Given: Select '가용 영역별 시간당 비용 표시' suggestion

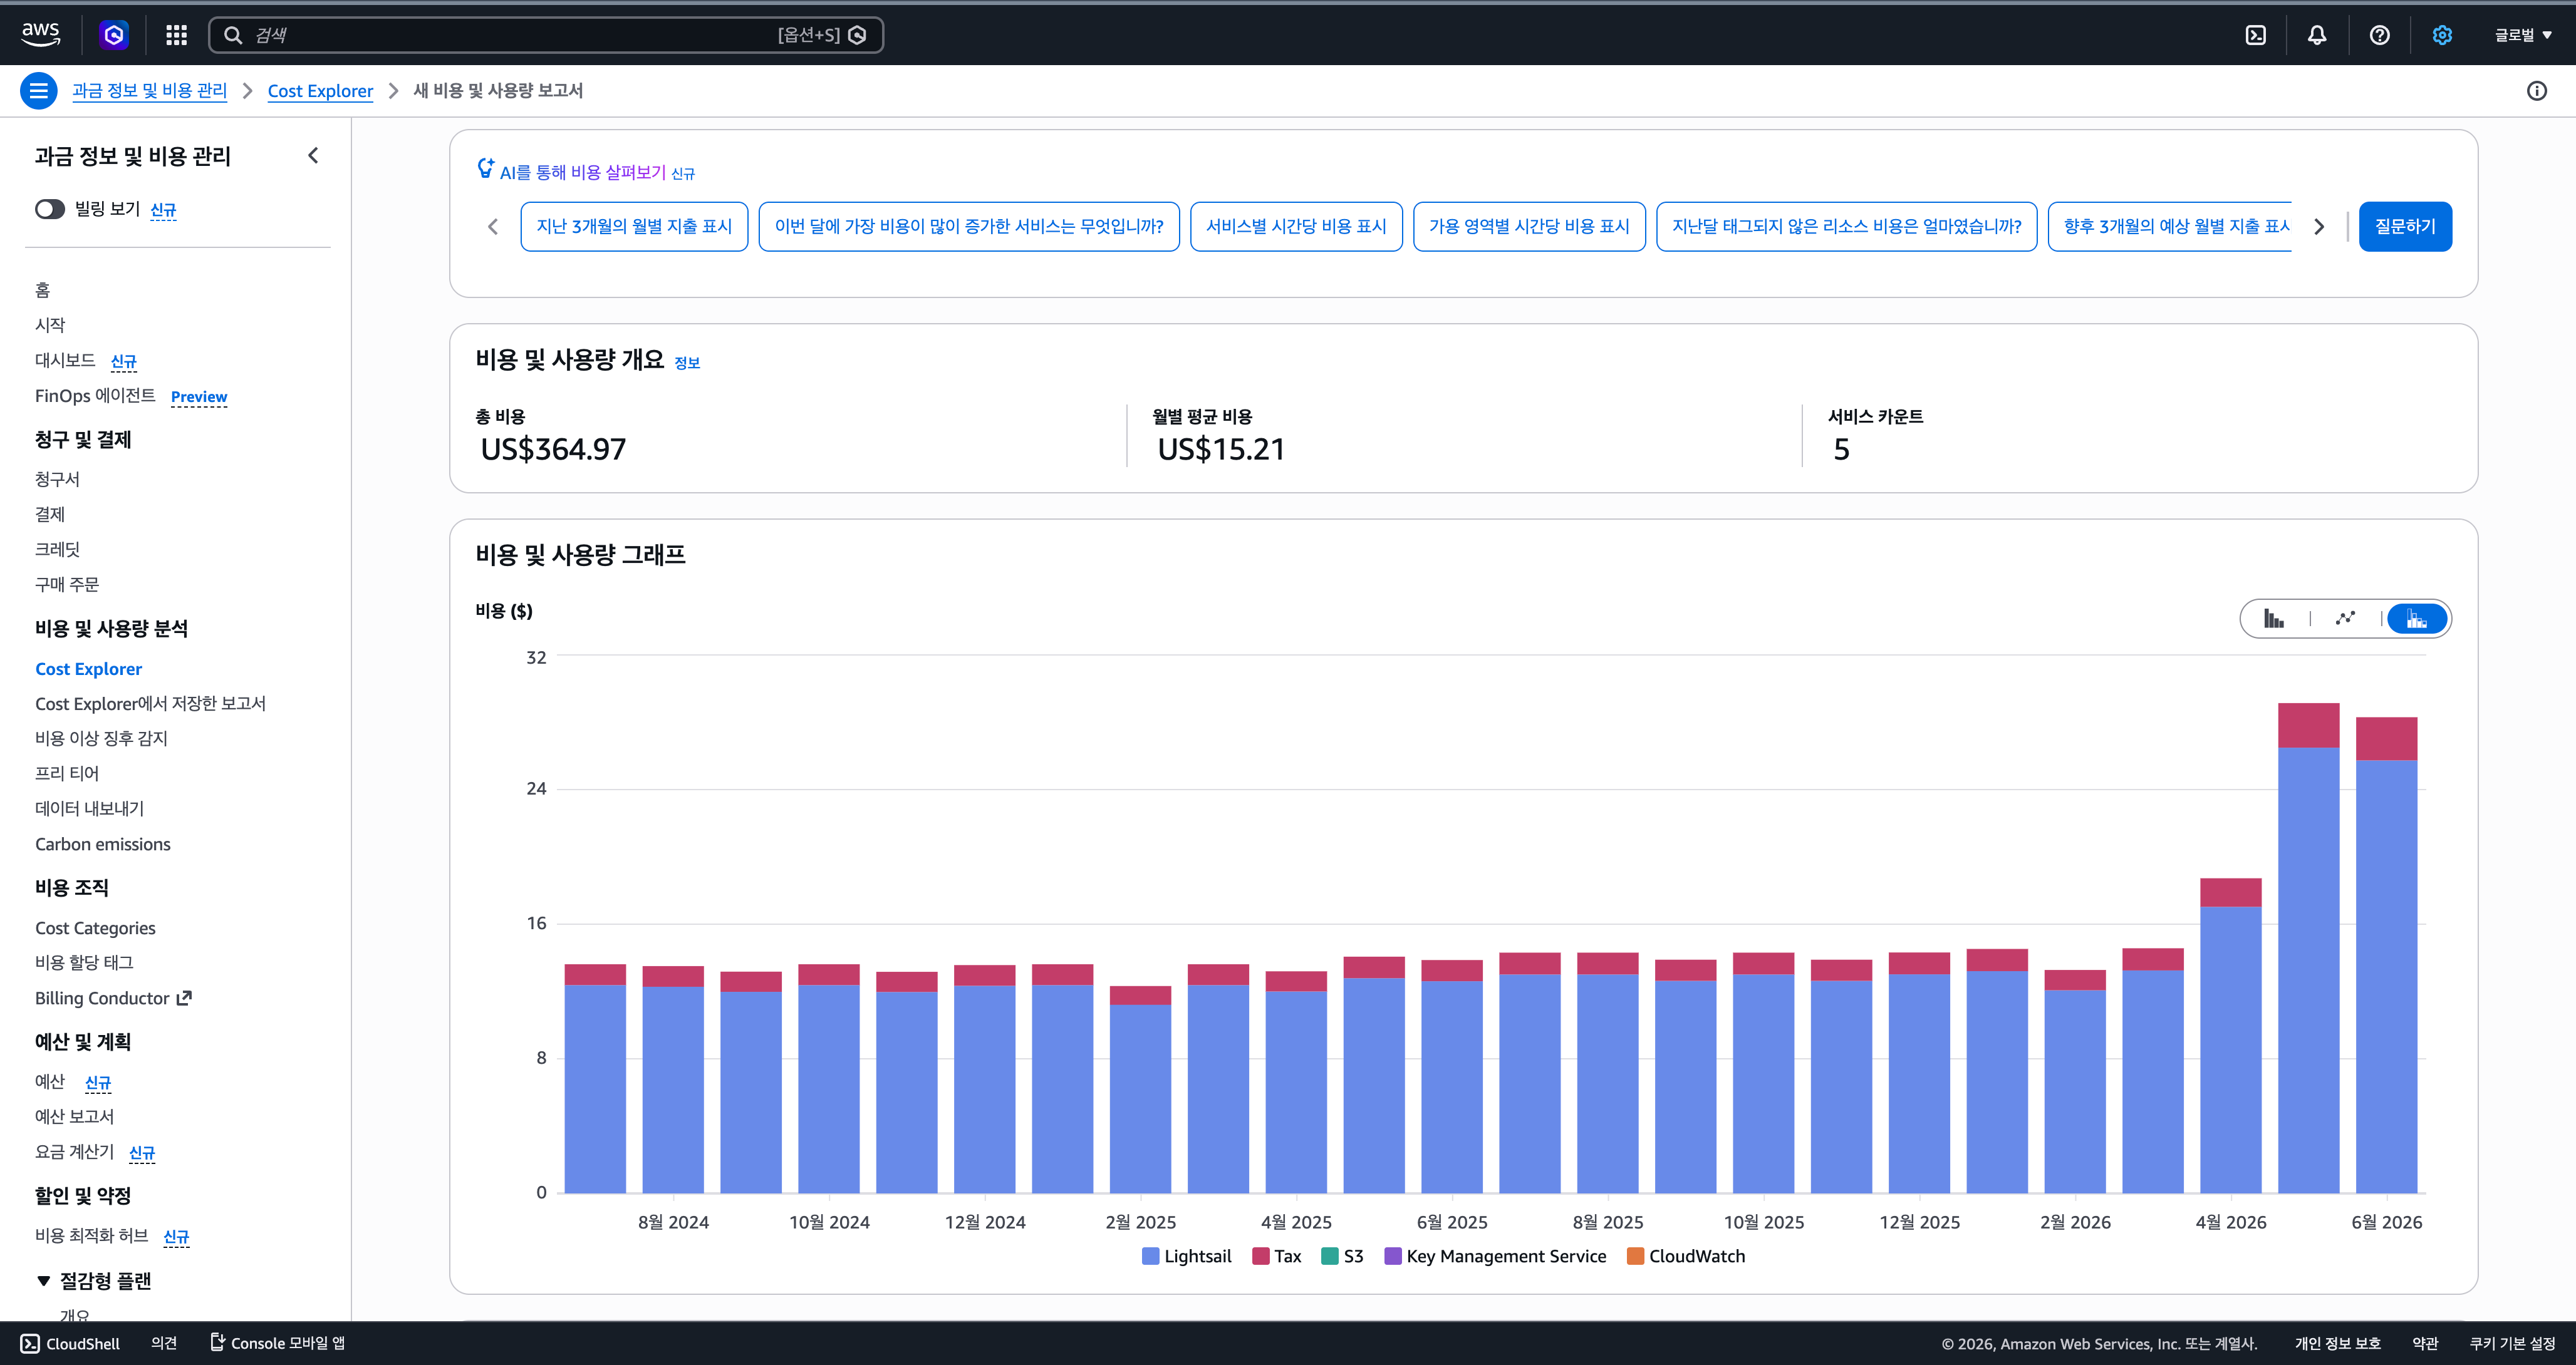Looking at the screenshot, I should (1529, 226).
